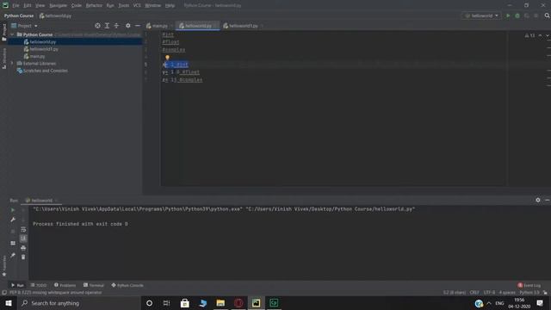Image resolution: width=551 pixels, height=310 pixels.
Task: Start debugging with the green bug icon
Action: (517, 15)
